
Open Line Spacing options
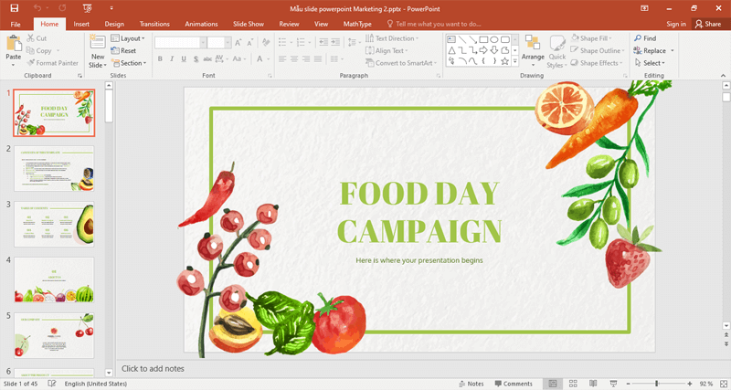pos(354,42)
